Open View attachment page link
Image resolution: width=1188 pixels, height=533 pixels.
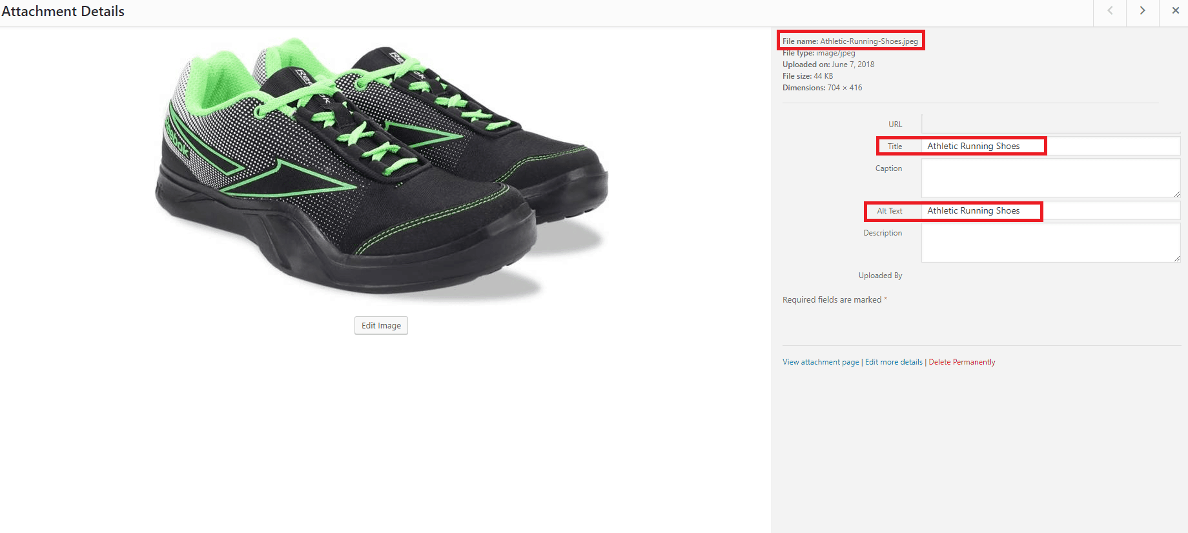821,362
